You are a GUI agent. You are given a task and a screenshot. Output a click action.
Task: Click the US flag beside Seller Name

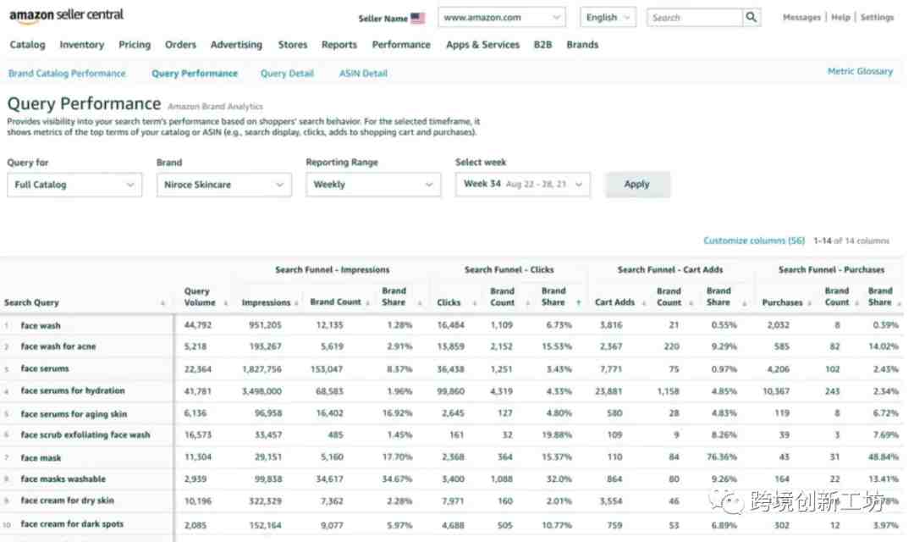417,18
